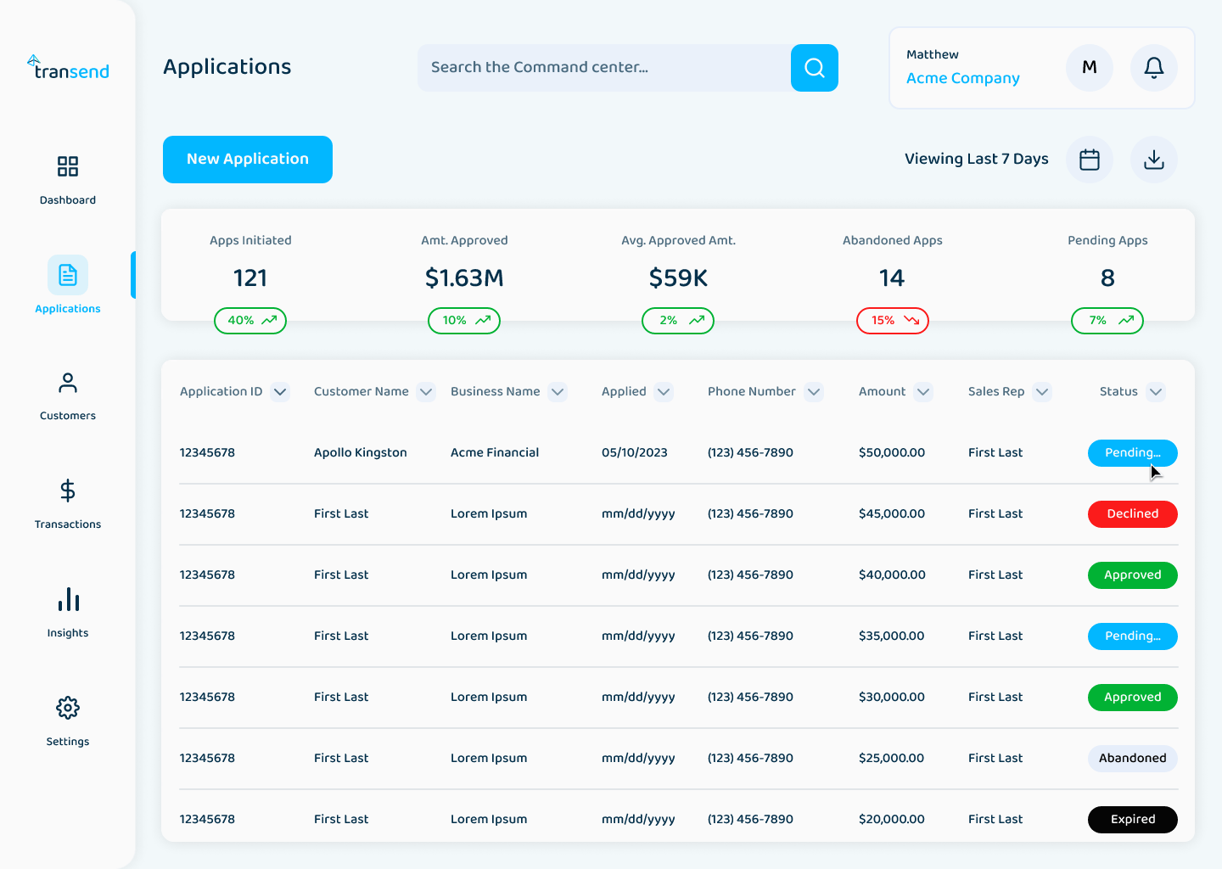The height and width of the screenshot is (869, 1222).
Task: Click the 15% downward trend badge
Action: [x=893, y=321]
